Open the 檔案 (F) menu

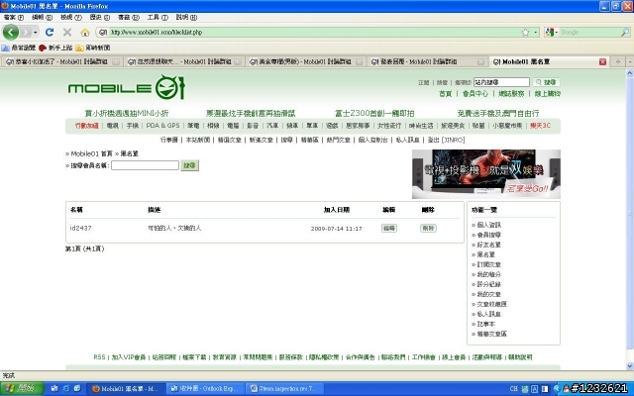tap(14, 18)
